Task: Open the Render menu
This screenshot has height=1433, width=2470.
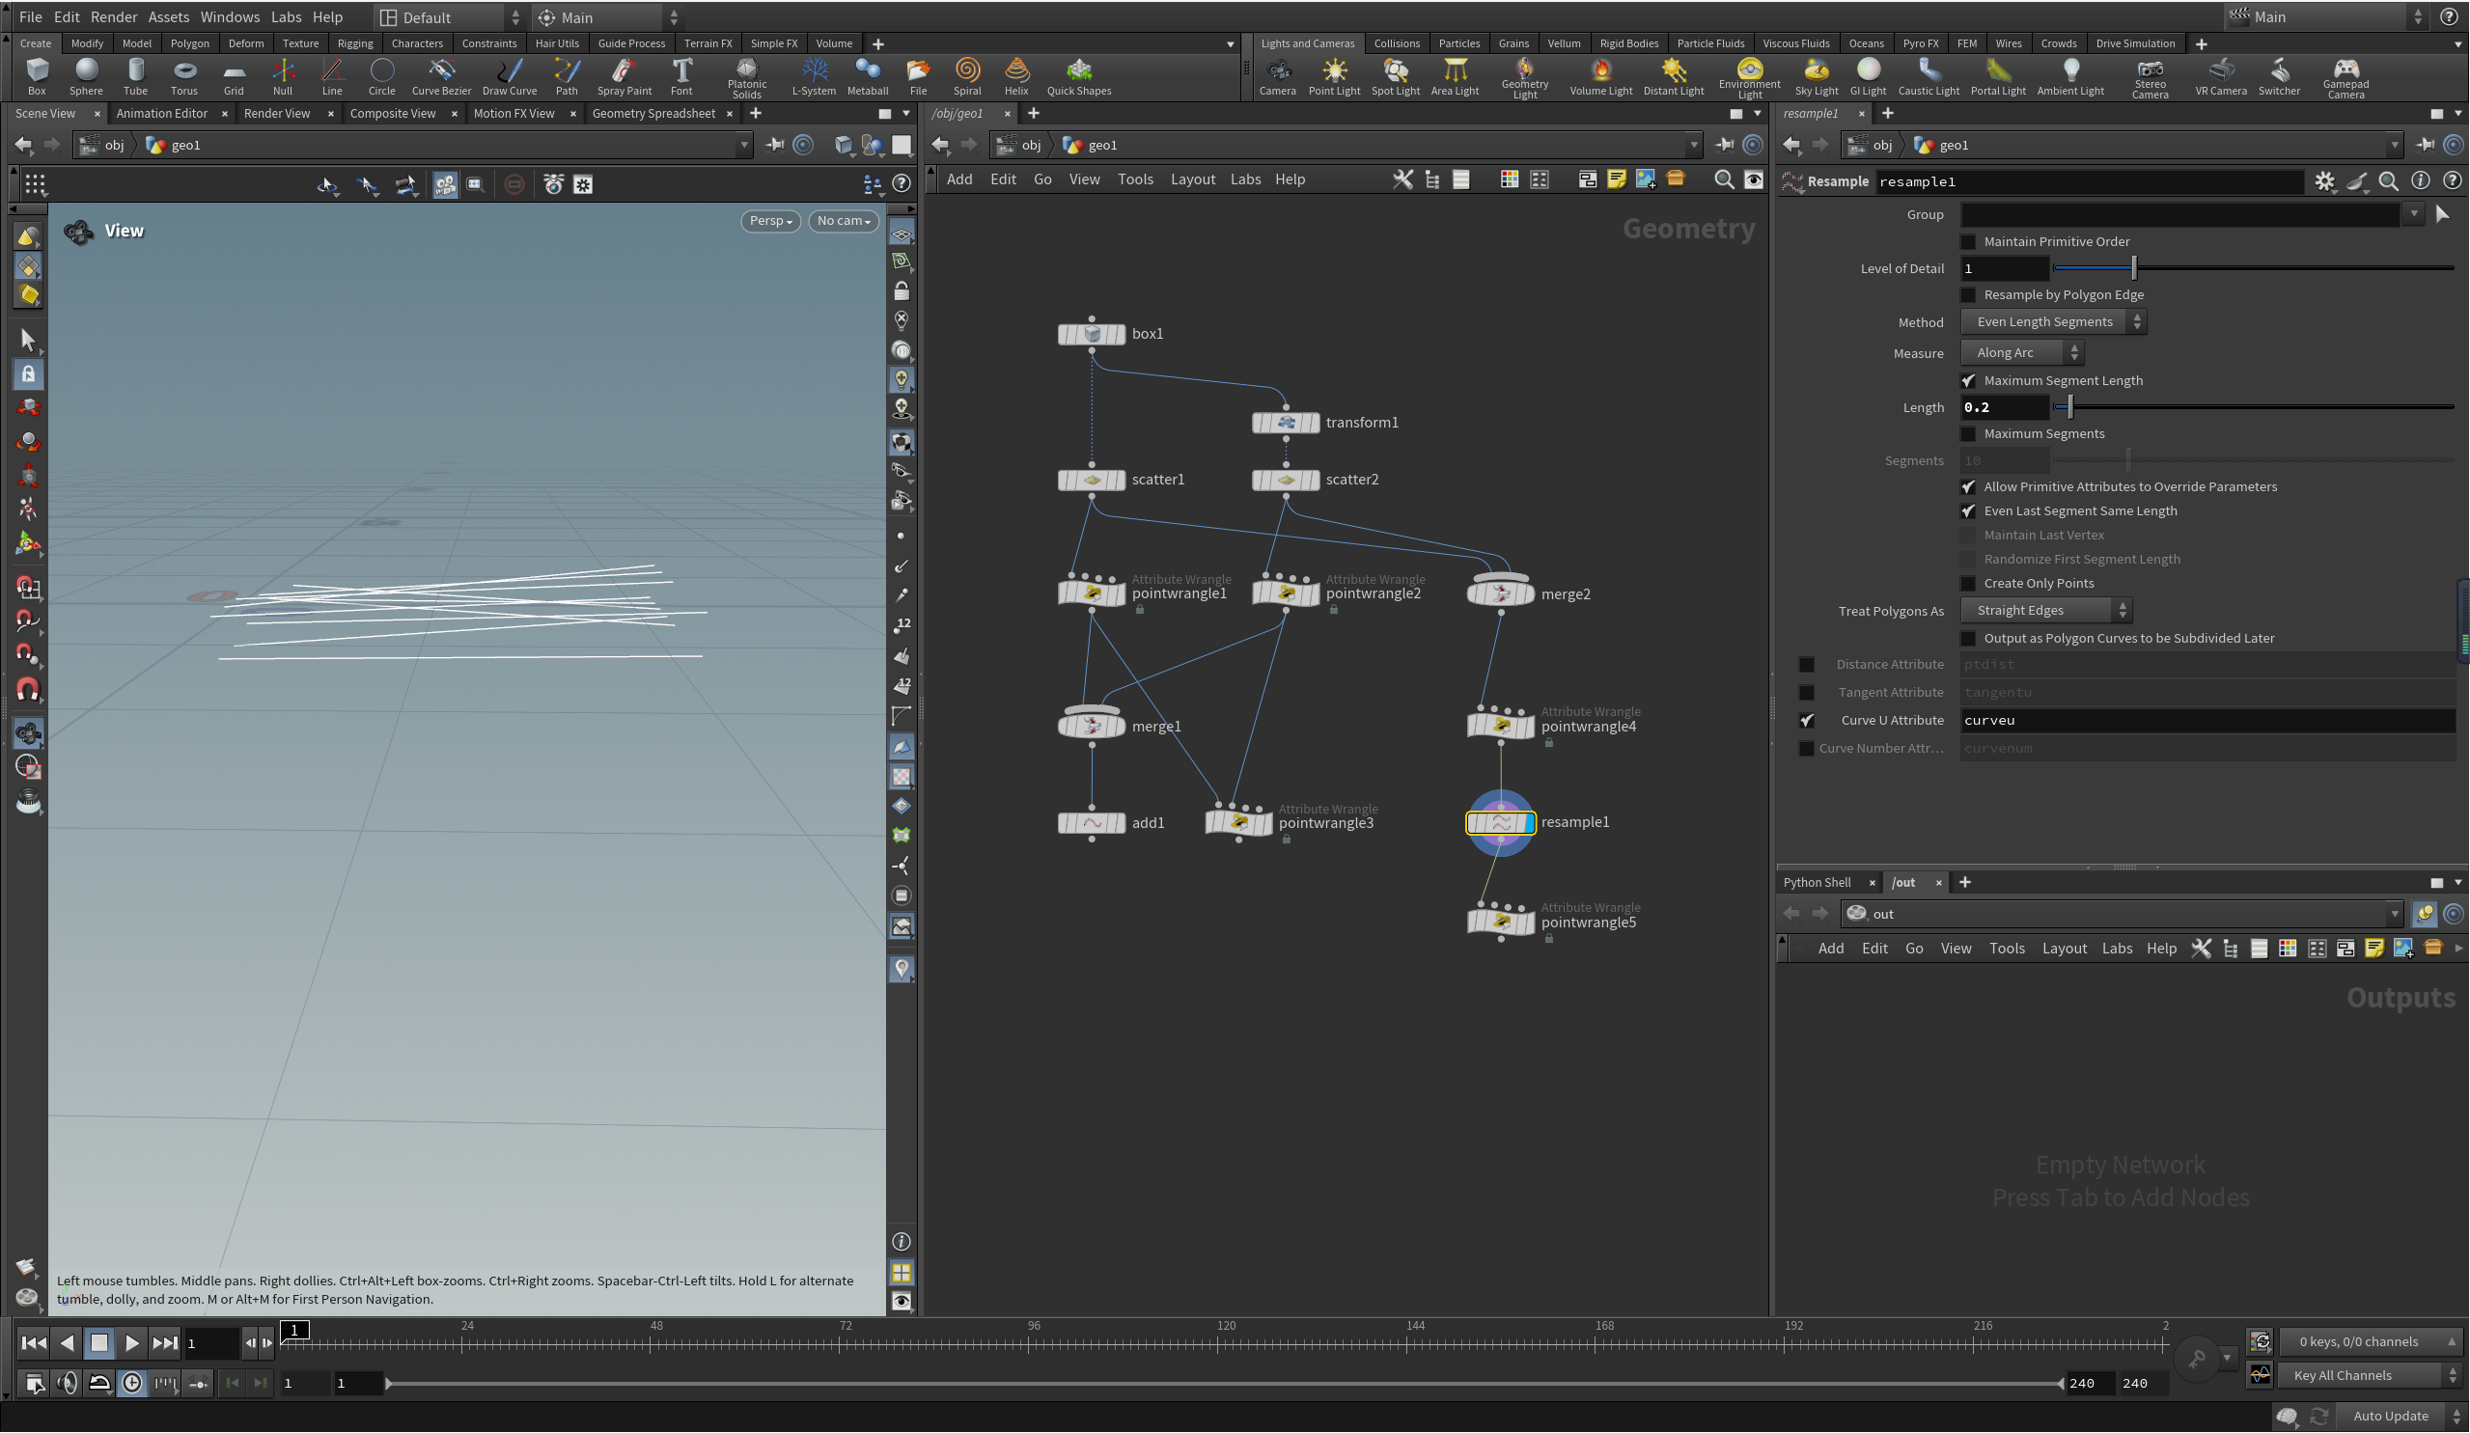Action: [114, 16]
